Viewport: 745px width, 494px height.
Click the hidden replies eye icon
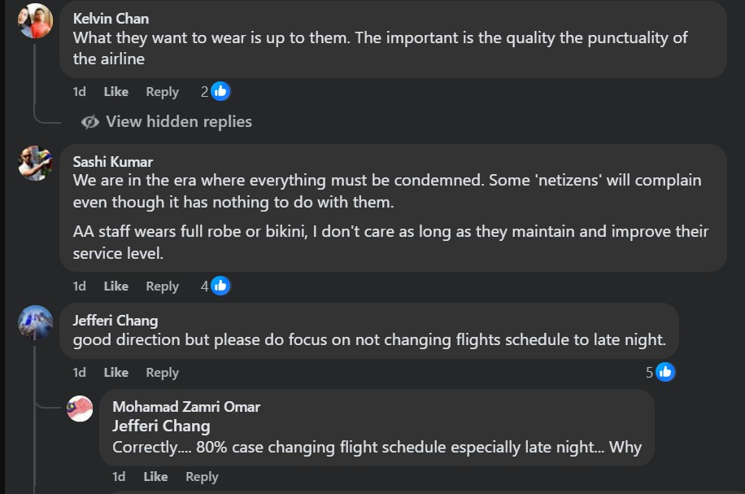pyautogui.click(x=90, y=122)
